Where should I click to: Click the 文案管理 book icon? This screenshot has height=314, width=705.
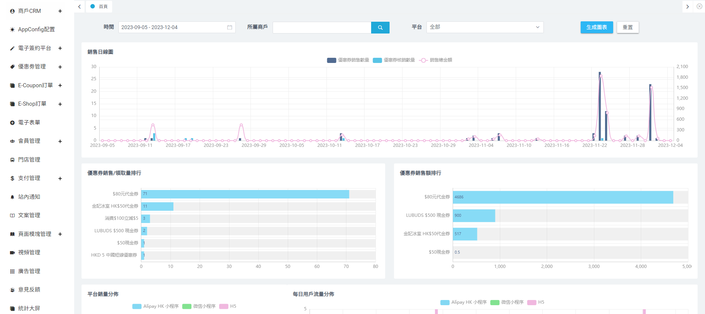(12, 215)
